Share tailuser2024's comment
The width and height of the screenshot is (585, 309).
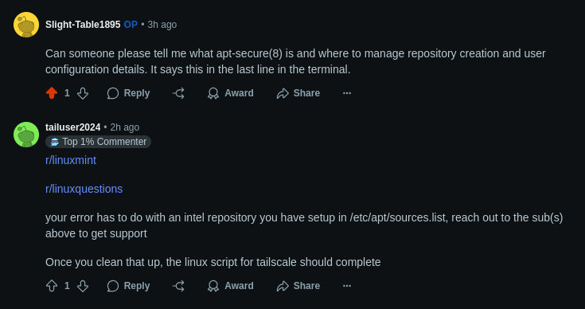(298, 286)
